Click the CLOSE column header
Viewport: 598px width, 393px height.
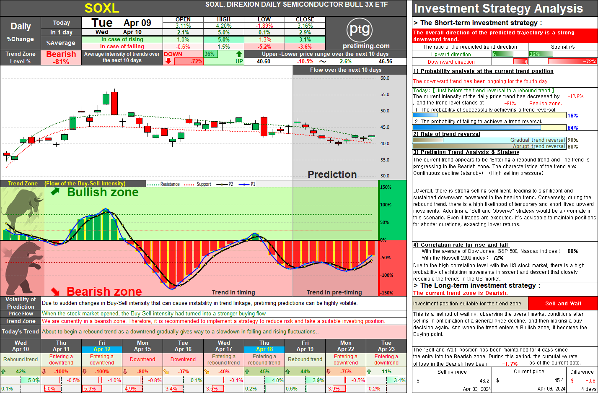[x=305, y=19]
